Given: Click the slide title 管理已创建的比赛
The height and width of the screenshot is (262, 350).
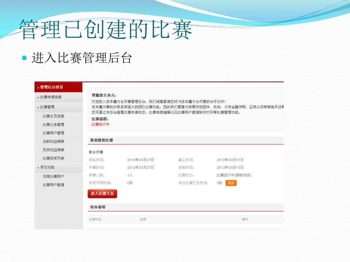Looking at the screenshot, I should coord(106,29).
